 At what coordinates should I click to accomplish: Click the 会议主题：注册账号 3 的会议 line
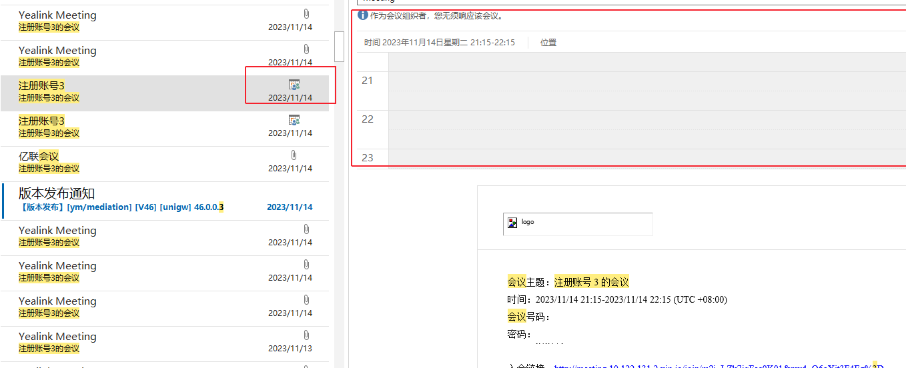[568, 282]
